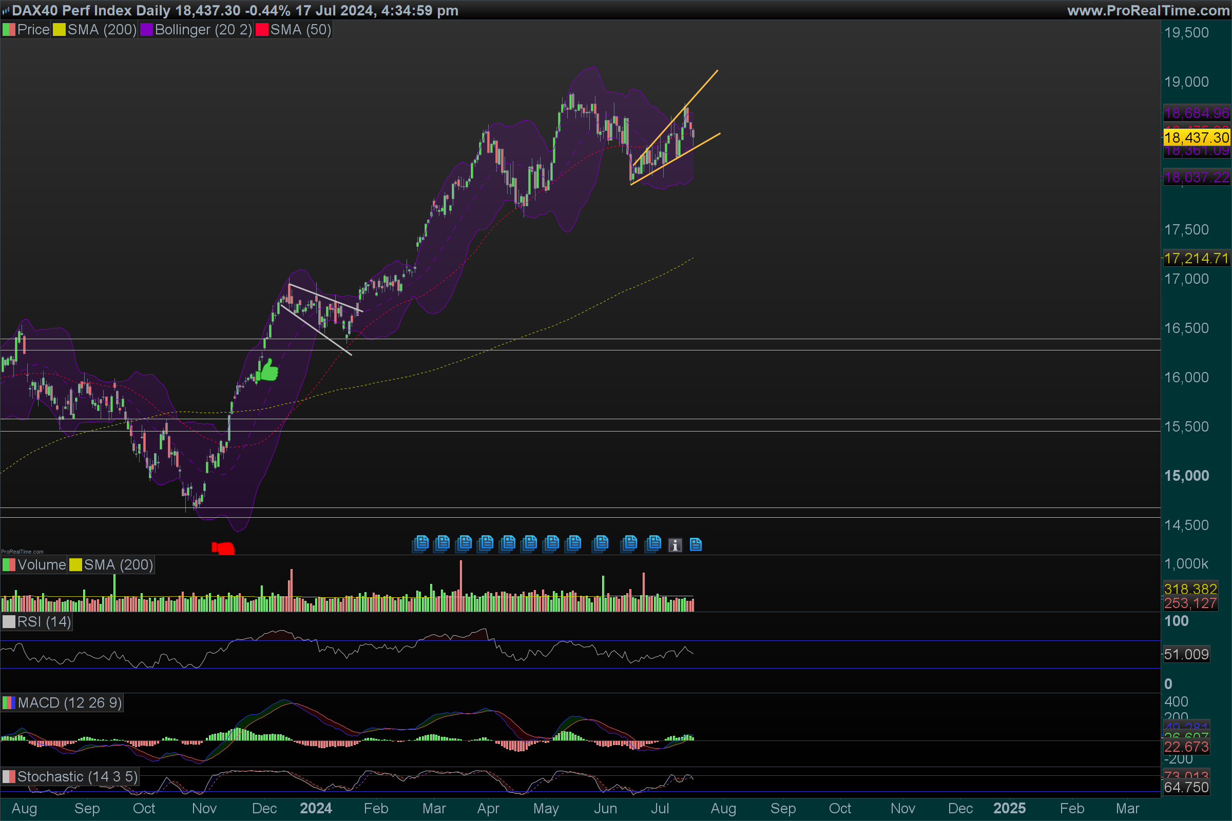The image size is (1232, 821).
Task: Open the gray info icon below the chart
Action: [675, 545]
